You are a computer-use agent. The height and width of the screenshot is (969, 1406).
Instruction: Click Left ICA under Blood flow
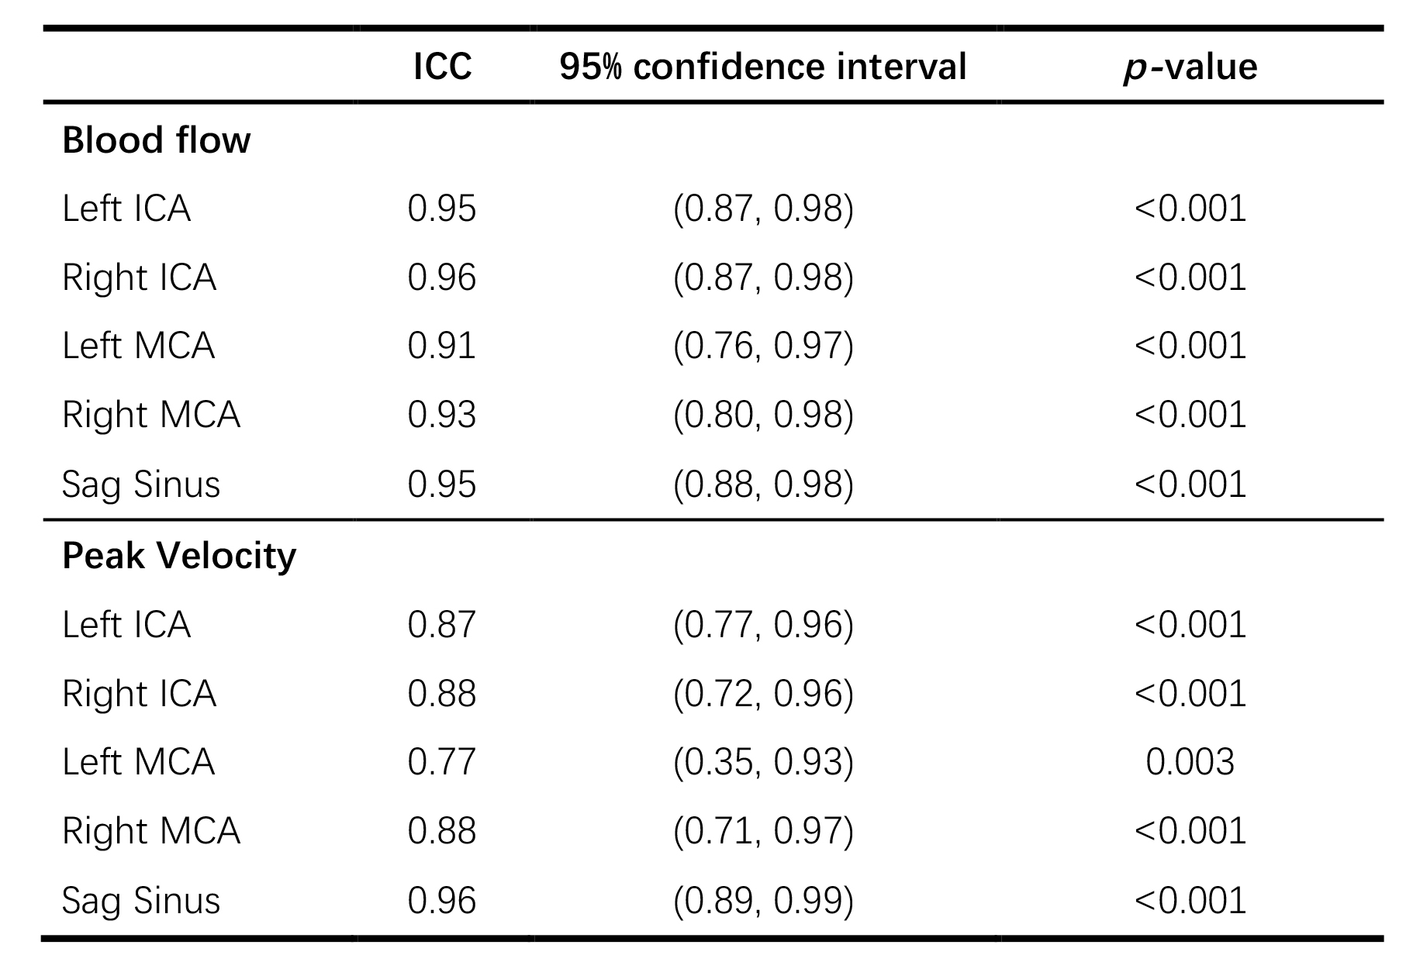(x=126, y=209)
